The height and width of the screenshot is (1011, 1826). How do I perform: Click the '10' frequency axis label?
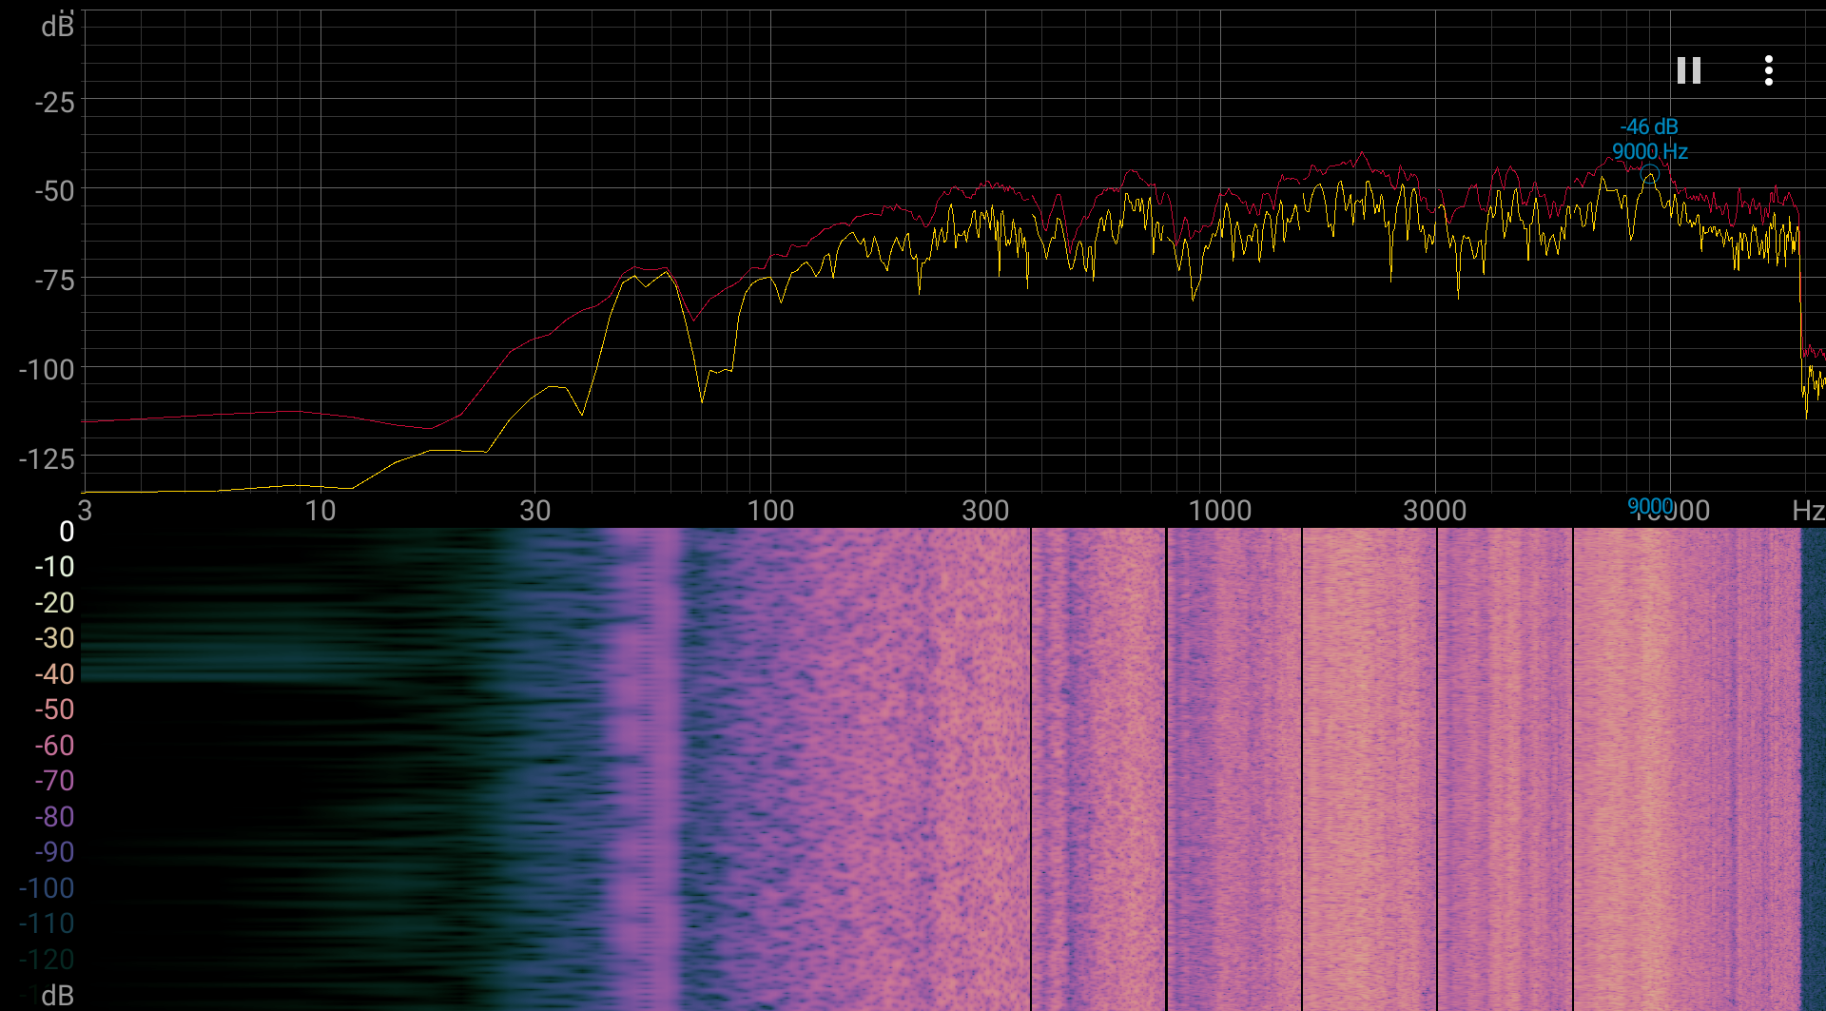click(321, 511)
